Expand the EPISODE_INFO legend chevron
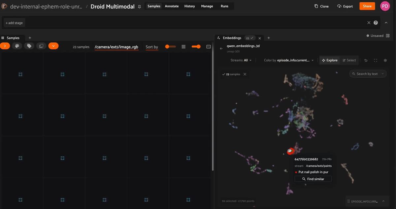Viewport: 396px width, 209px height. [383, 201]
